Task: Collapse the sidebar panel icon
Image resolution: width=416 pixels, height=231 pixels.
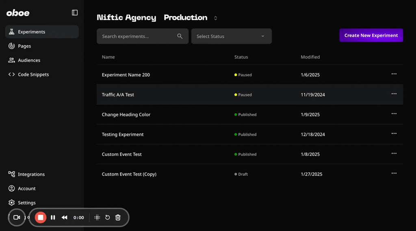Action: [75, 13]
